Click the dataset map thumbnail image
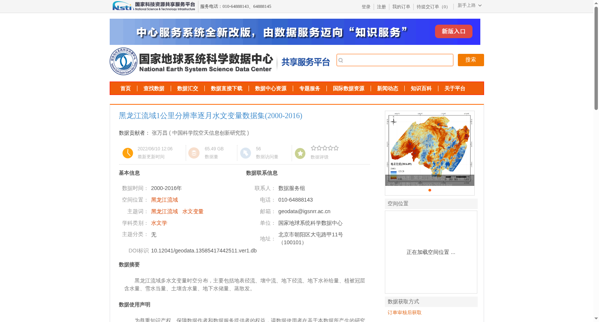 [430, 148]
